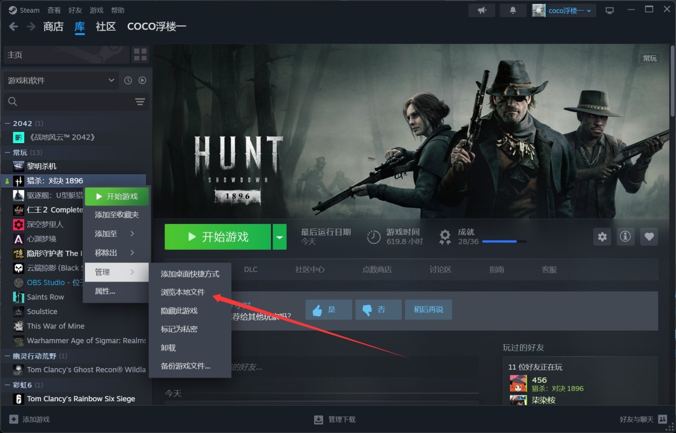676x433 pixels.
Task: Open 属性... in context menu
Action: click(x=116, y=291)
